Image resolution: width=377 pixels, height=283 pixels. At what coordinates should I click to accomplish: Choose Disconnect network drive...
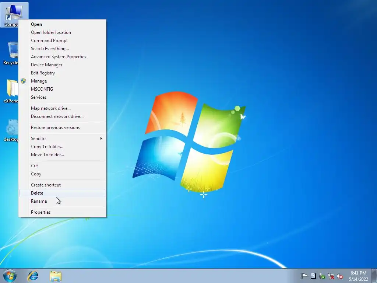click(62, 116)
